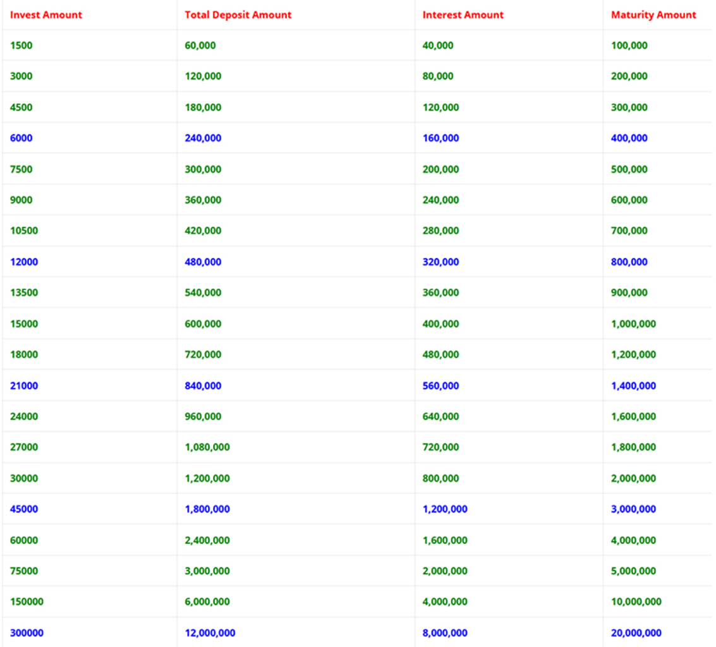
Task: Click interest amount 200,000 in the 7500 row
Action: coord(440,169)
